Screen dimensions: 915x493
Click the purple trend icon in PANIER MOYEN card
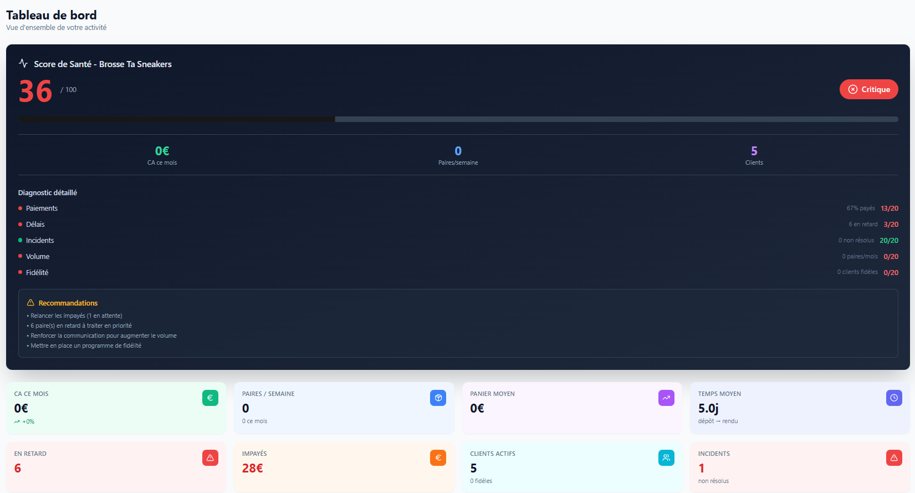point(666,398)
